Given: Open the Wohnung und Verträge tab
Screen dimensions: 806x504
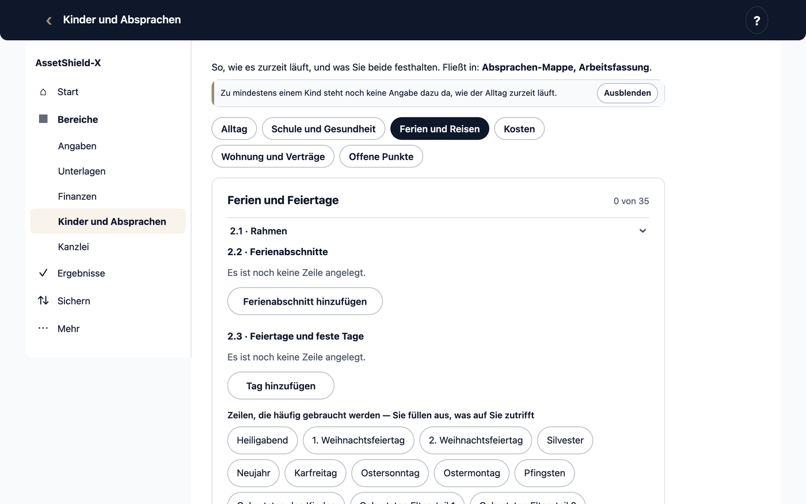Looking at the screenshot, I should tap(273, 157).
